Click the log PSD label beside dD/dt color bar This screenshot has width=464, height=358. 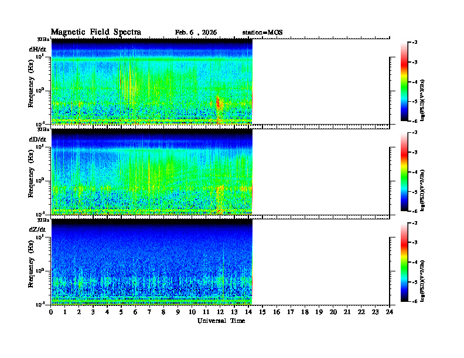(422, 191)
